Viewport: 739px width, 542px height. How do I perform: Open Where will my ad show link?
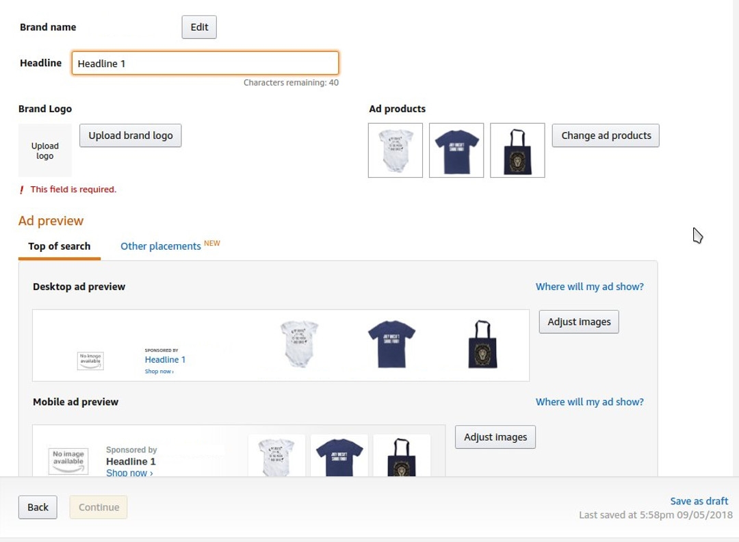tap(589, 286)
